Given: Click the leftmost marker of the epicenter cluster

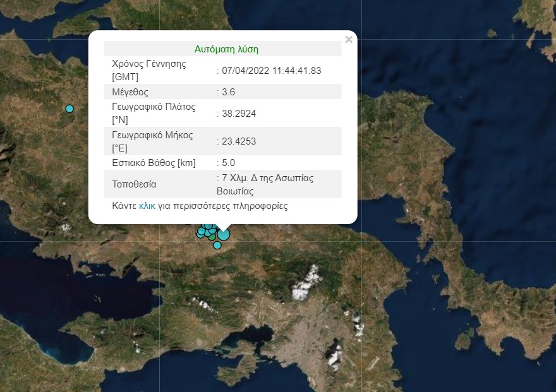Looking at the screenshot, I should [x=201, y=232].
